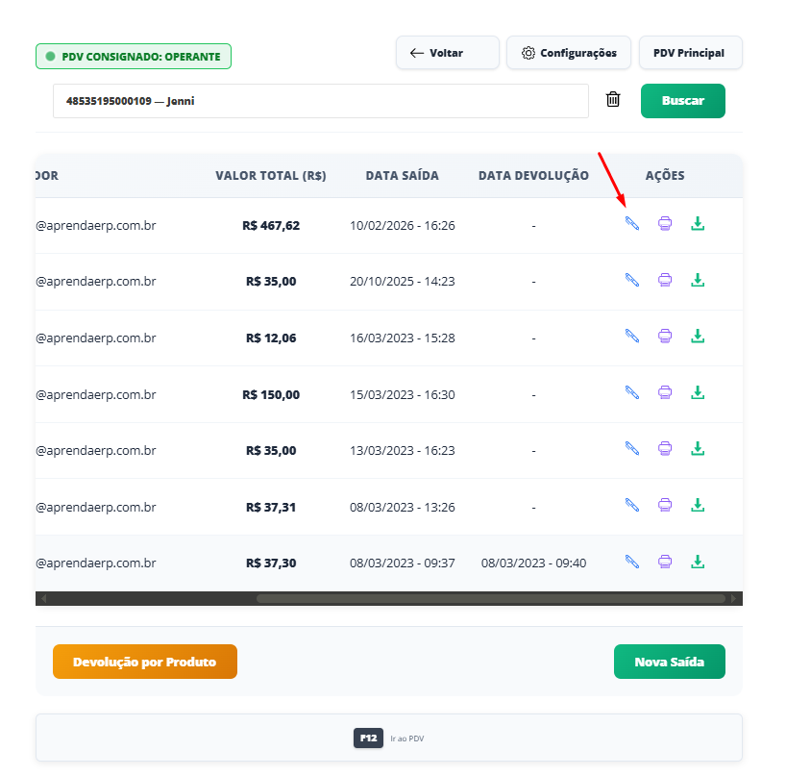Download the R$ 467,62 consignment entry
This screenshot has height=776, width=786.
pyautogui.click(x=699, y=224)
